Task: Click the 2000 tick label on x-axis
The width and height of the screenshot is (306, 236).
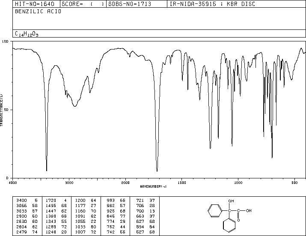Action: coord(125,183)
